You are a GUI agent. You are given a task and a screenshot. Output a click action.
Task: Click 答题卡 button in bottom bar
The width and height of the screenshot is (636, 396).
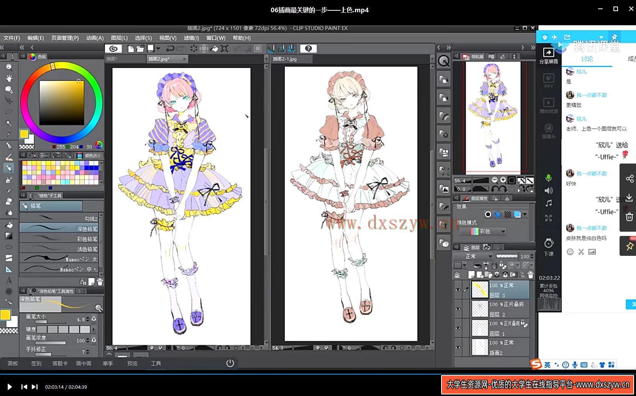pyautogui.click(x=60, y=363)
